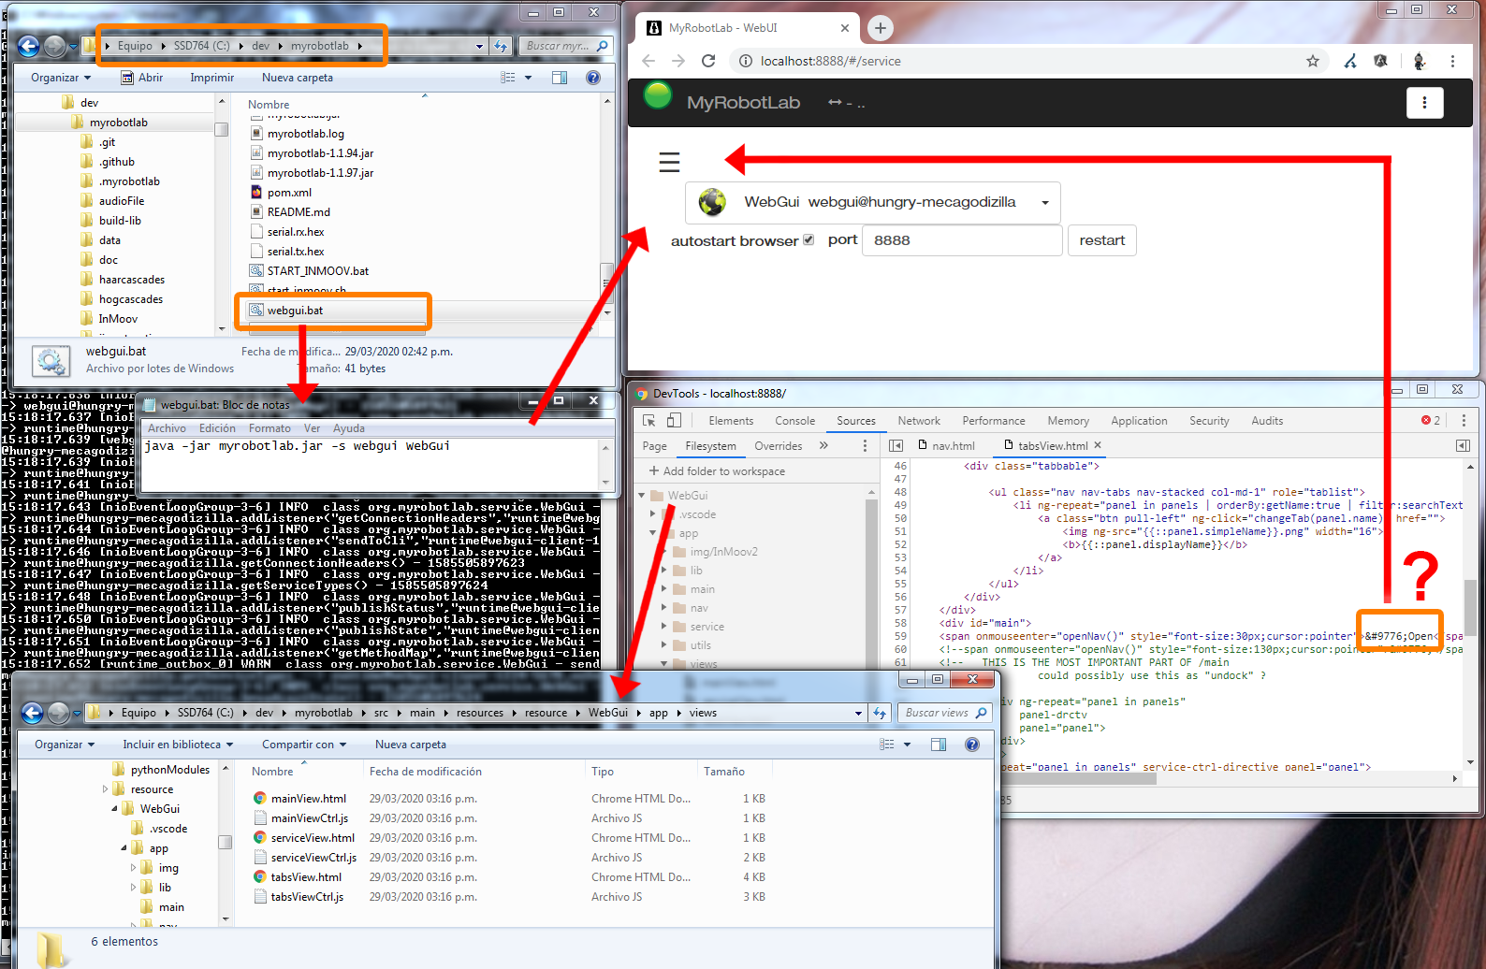The width and height of the screenshot is (1486, 969).
Task: Click the green MyRobotLab status orb
Action: click(x=658, y=94)
